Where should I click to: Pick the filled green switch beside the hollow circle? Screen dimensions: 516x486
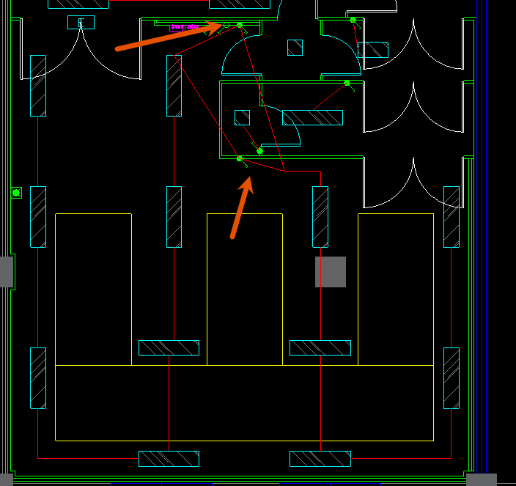[240, 25]
